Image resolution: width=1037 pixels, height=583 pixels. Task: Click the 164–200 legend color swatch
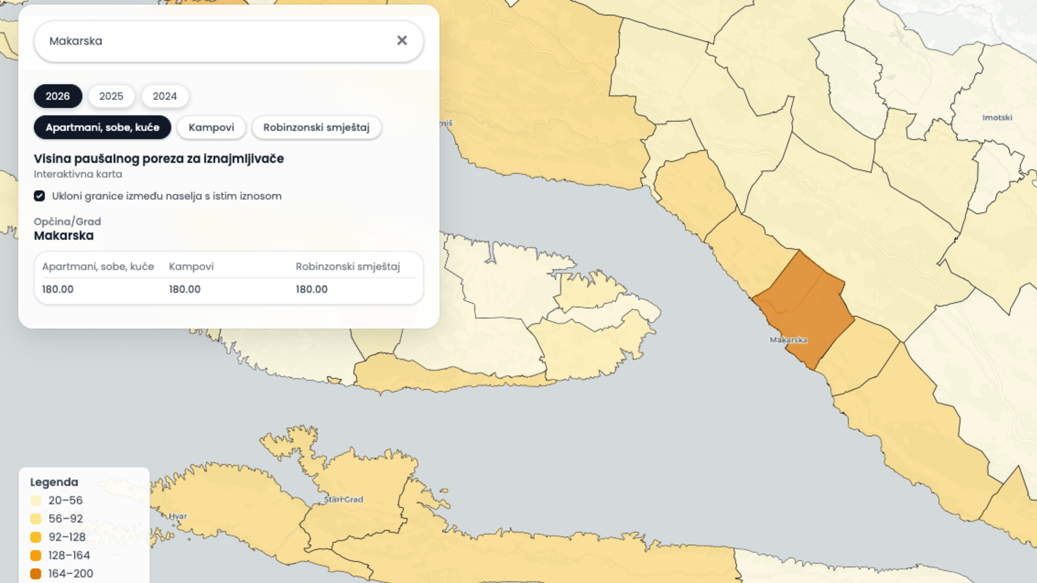point(36,573)
